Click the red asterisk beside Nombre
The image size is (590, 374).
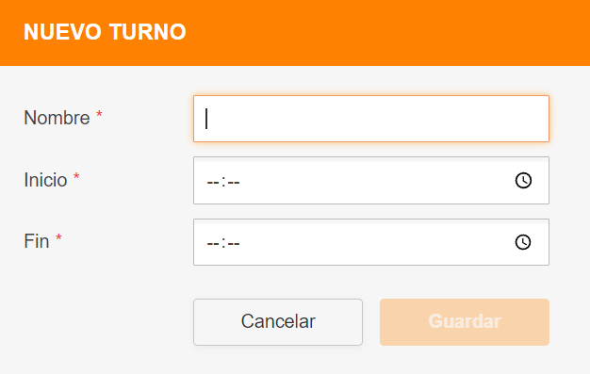click(99, 114)
